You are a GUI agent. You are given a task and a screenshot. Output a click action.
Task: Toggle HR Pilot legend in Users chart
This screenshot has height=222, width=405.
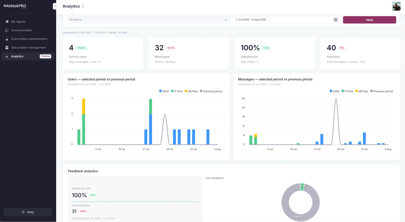191,91
